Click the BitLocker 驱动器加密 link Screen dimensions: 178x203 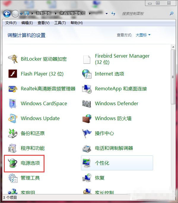(44, 59)
